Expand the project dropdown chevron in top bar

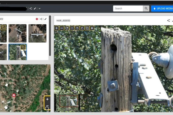tap(39, 8)
